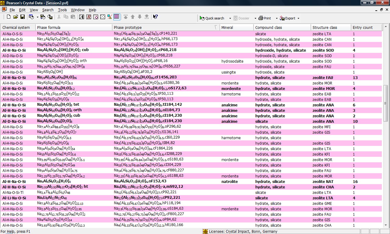Screen dimensions: 390x234
Task: Click the vertical scrollbar thumb
Action: (385, 103)
